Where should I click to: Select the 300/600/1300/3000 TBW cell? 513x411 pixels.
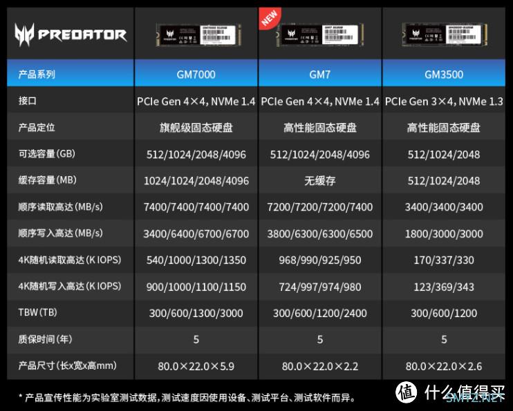[196, 313]
